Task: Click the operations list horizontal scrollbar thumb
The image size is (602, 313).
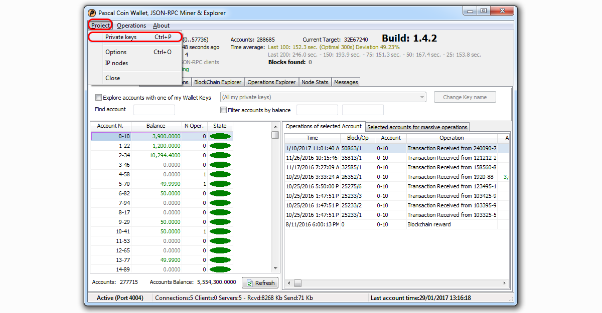Action: pos(297,283)
